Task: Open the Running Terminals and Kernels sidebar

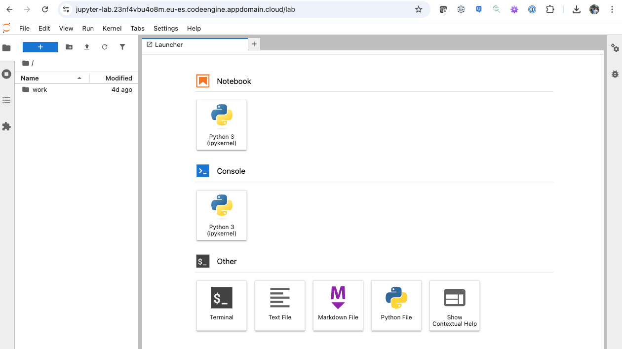Action: tap(6, 74)
